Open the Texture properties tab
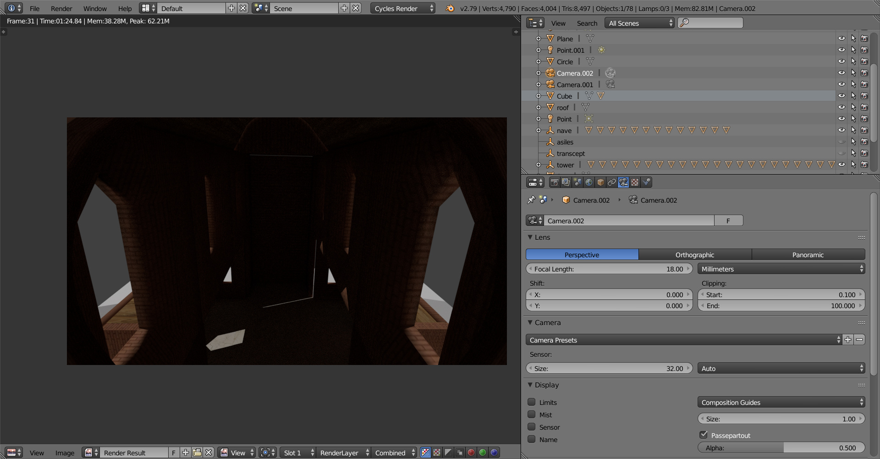Image resolution: width=880 pixels, height=459 pixels. [x=635, y=182]
